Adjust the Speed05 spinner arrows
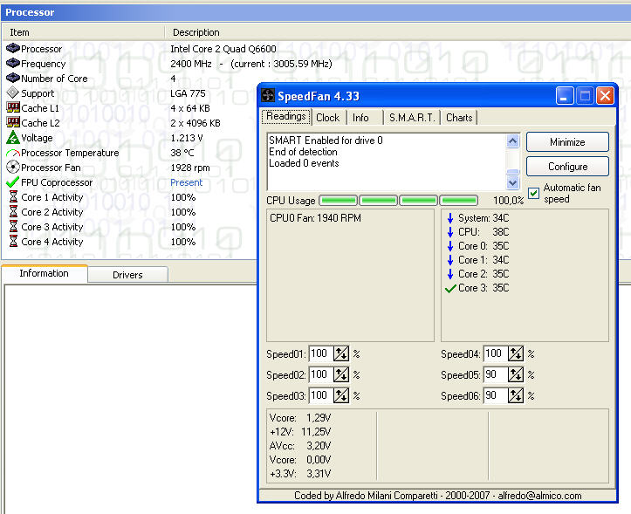 point(516,374)
